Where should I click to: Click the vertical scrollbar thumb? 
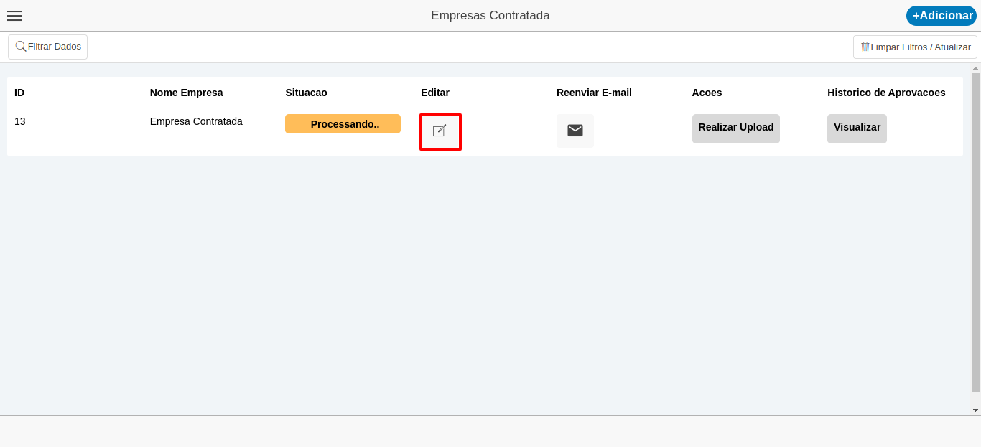click(975, 230)
